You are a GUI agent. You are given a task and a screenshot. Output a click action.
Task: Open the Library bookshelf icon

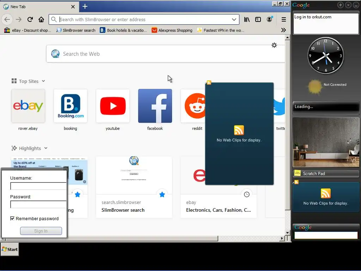[247, 20]
